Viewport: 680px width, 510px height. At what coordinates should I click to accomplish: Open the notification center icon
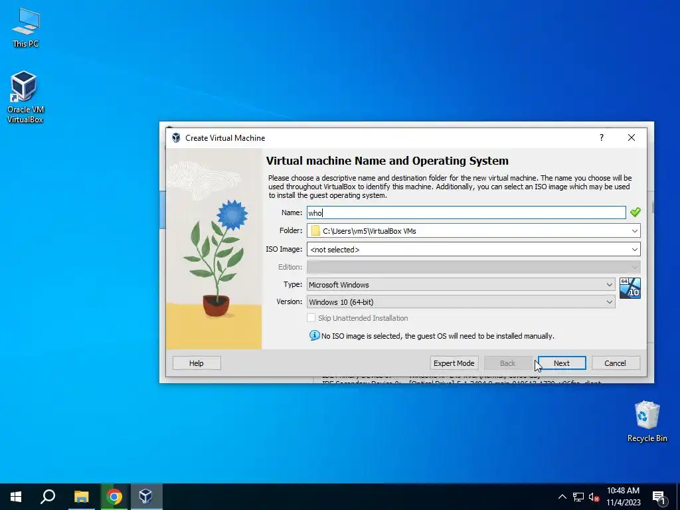659,497
